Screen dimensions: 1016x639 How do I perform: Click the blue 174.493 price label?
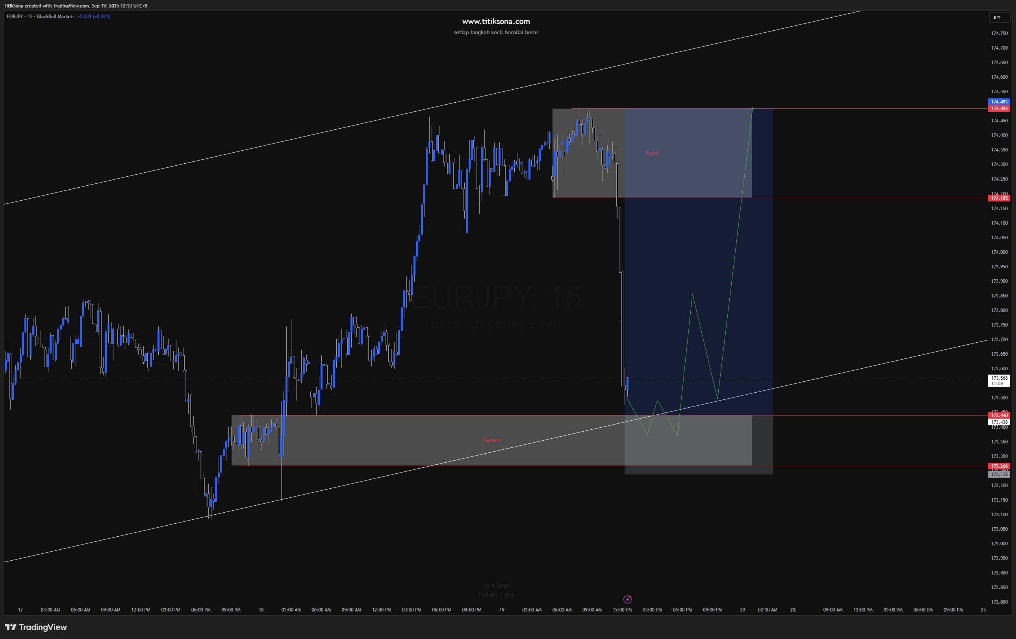999,102
